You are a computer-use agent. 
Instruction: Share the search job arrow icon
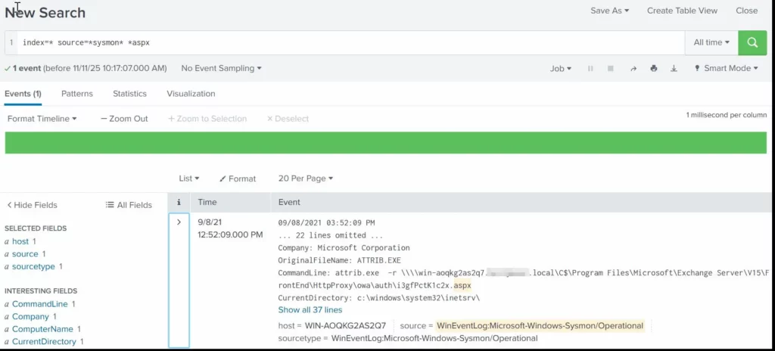coord(633,69)
